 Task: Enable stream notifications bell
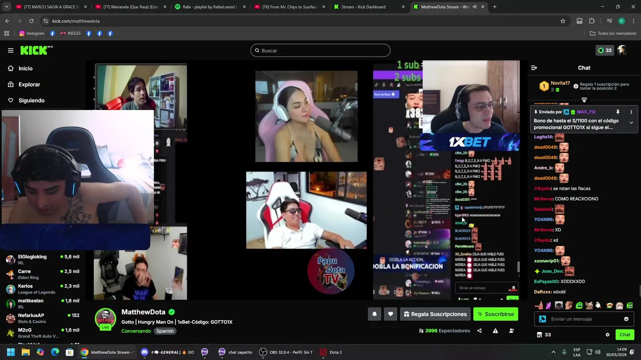pyautogui.click(x=374, y=314)
